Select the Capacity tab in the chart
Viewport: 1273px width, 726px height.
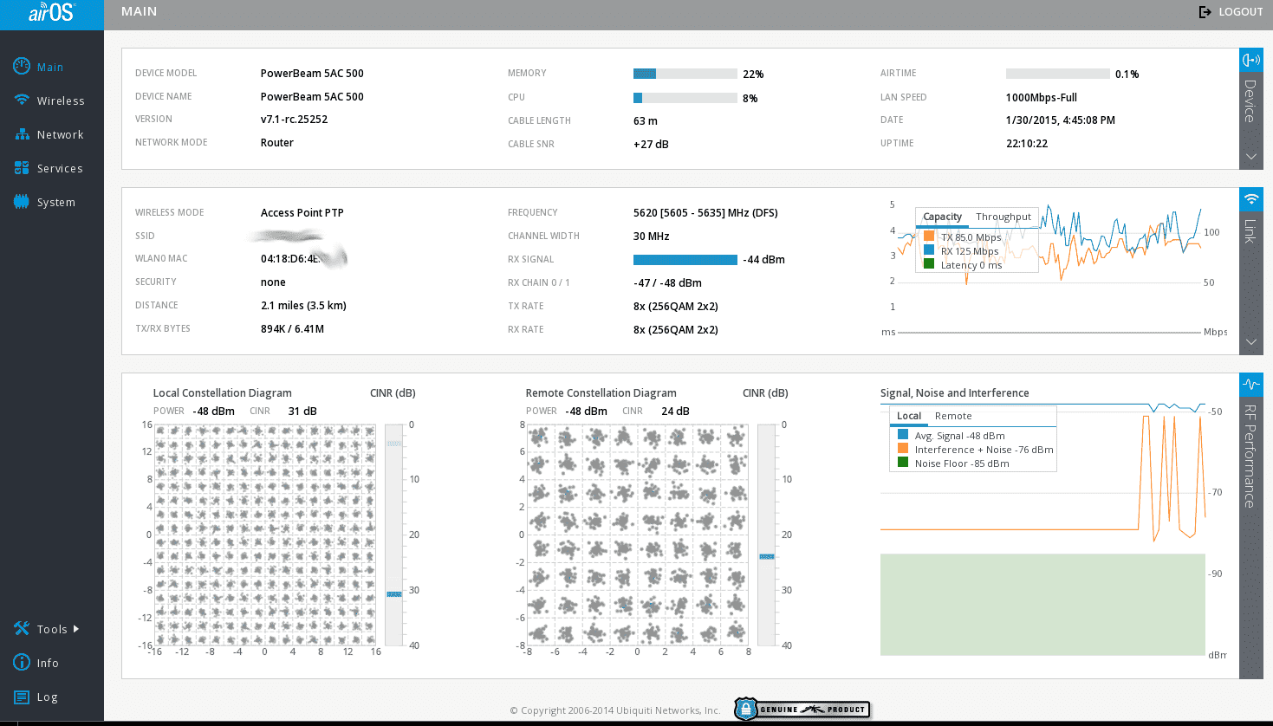(x=942, y=217)
